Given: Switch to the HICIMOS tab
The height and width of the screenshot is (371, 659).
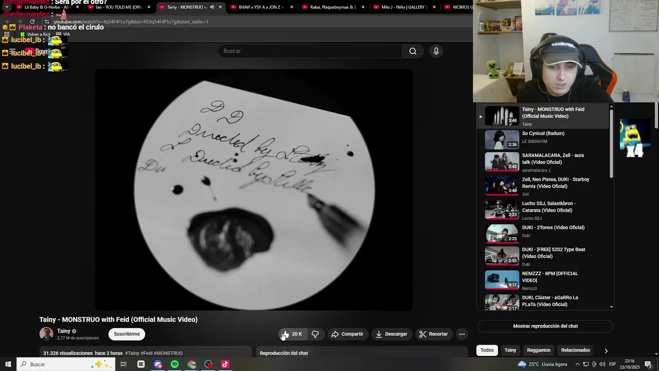Looking at the screenshot, I should pyautogui.click(x=457, y=7).
